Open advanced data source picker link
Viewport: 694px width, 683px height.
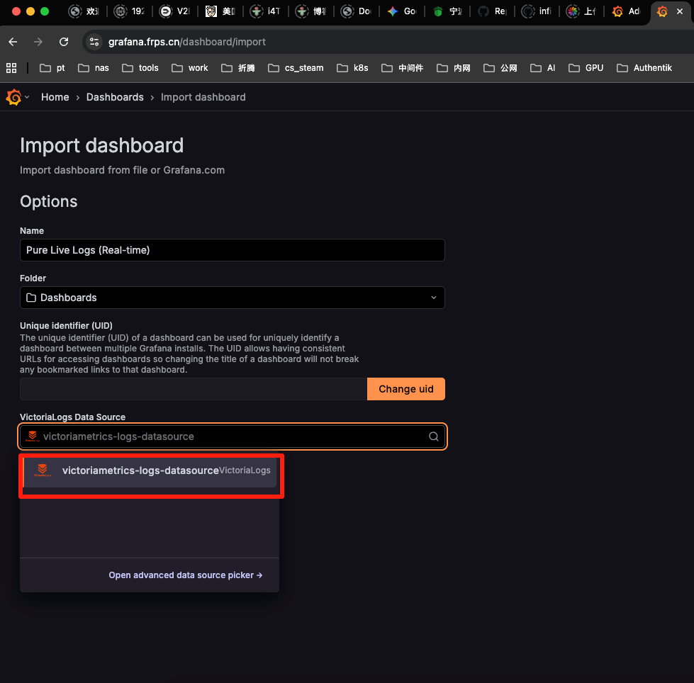click(x=185, y=575)
